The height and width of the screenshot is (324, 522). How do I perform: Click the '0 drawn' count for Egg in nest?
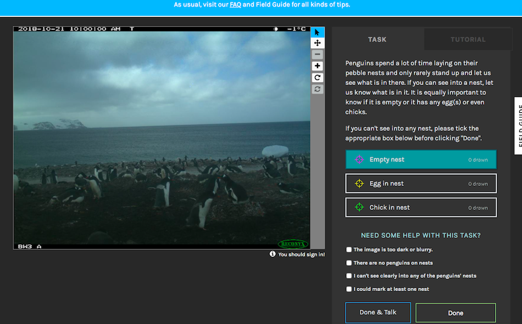click(478, 184)
